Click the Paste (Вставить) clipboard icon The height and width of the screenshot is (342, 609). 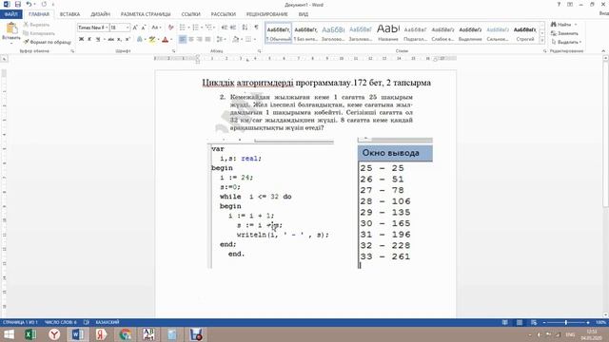point(11,29)
